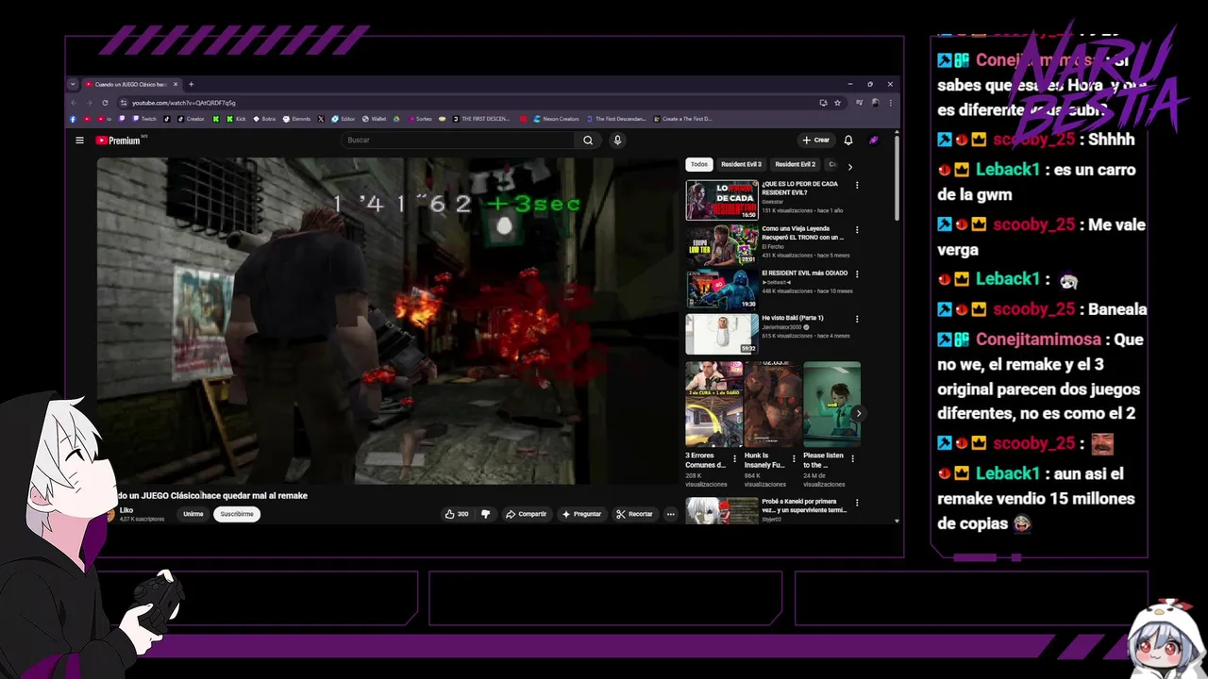The image size is (1208, 679).
Task: Open the Sorteo bookmark
Action: [x=420, y=119]
